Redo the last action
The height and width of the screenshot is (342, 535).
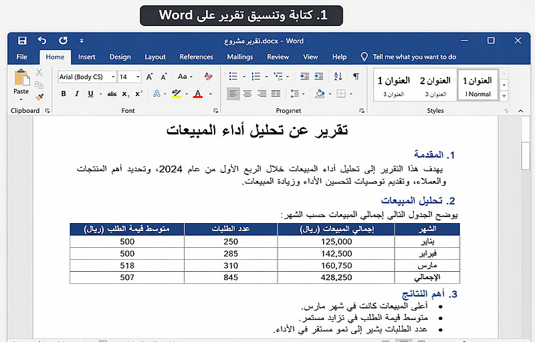[63, 41]
